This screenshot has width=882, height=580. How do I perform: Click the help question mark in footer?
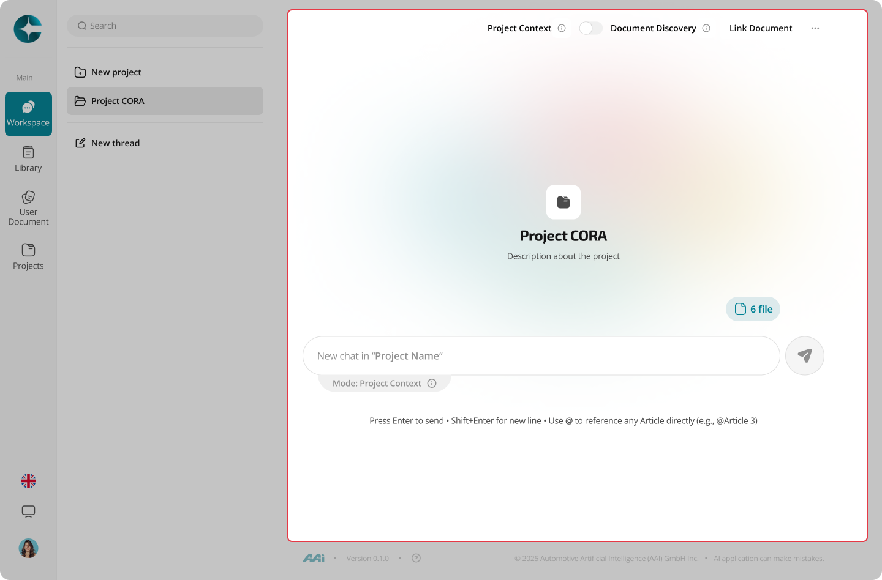417,558
